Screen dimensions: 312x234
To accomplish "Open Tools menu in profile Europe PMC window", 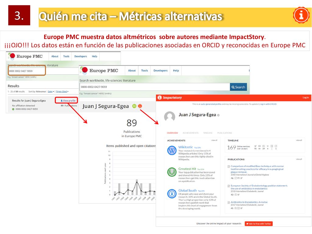I will pyautogui.click(x=145, y=70).
